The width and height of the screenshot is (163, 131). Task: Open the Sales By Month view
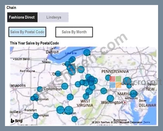click(x=74, y=32)
